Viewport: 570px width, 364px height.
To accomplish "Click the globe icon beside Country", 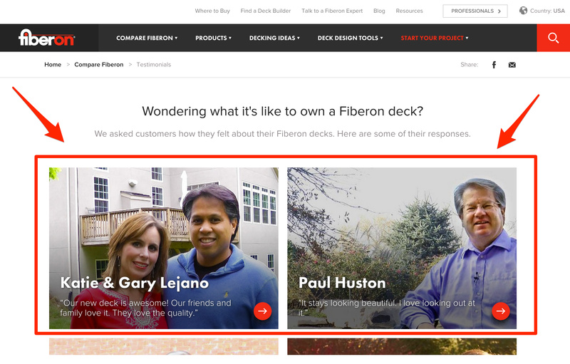I will [x=523, y=11].
